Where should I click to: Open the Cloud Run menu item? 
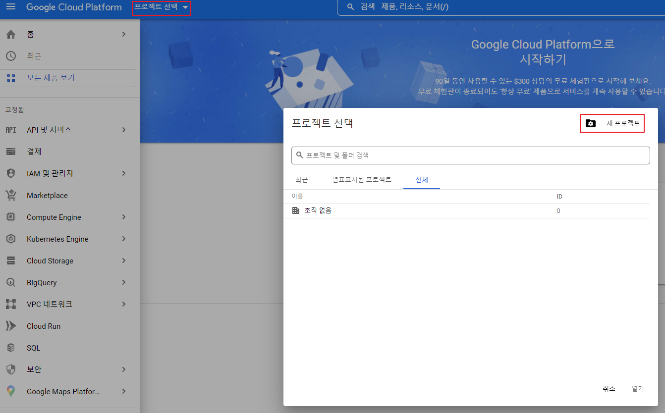(x=70, y=326)
